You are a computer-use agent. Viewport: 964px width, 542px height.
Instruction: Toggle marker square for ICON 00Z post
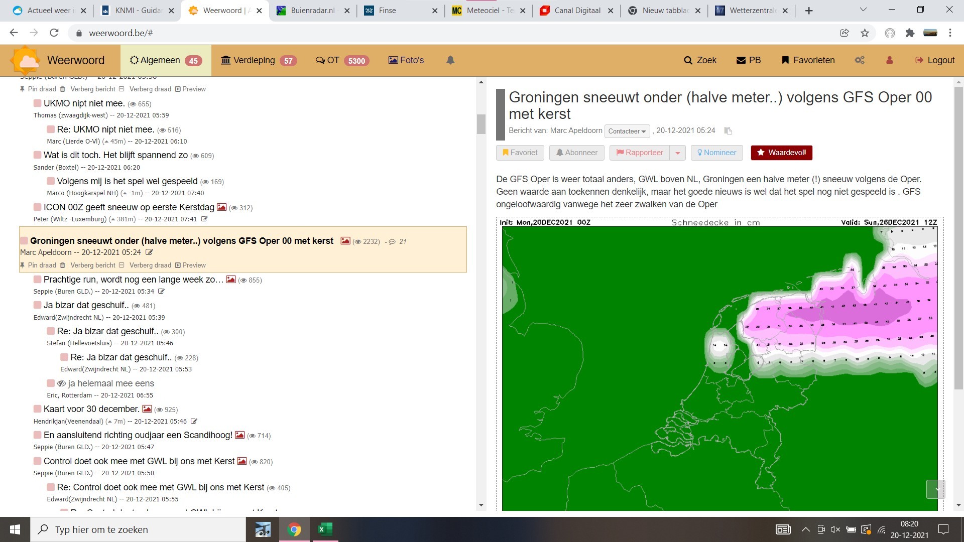38,207
